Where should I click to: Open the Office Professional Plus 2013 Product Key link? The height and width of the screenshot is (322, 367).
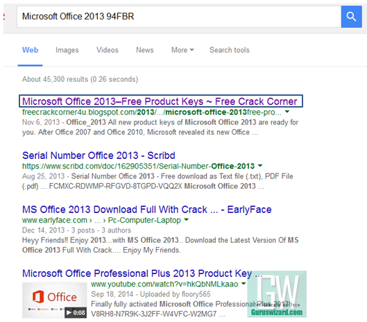(142, 273)
